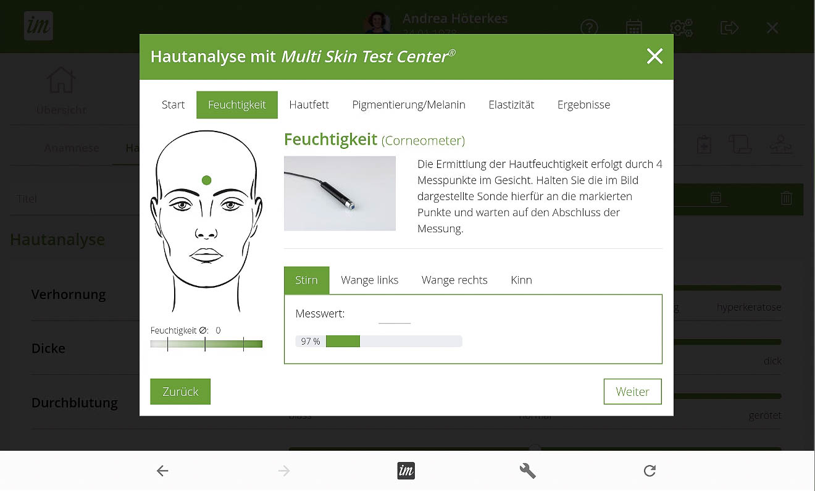Click the Weiter button
Image resolution: width=815 pixels, height=491 pixels.
pyautogui.click(x=632, y=392)
